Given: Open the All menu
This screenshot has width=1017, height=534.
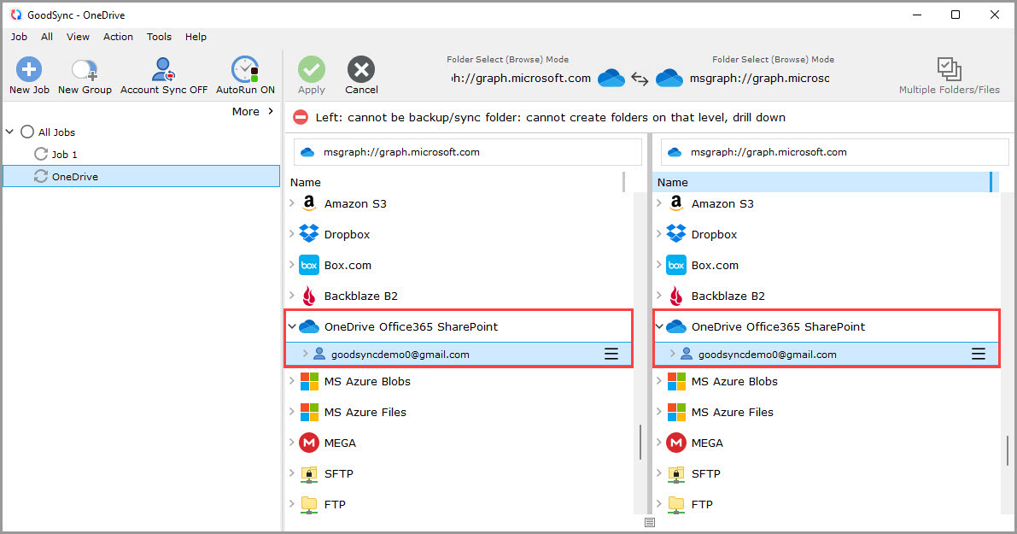Looking at the screenshot, I should pyautogui.click(x=47, y=37).
